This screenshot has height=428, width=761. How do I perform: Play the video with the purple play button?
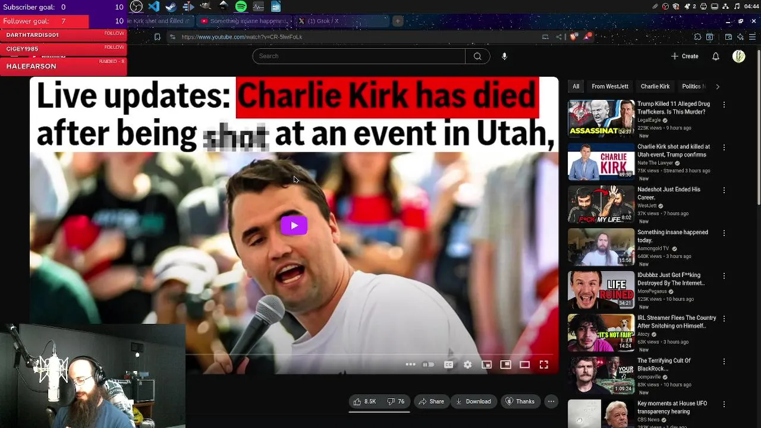(x=294, y=225)
